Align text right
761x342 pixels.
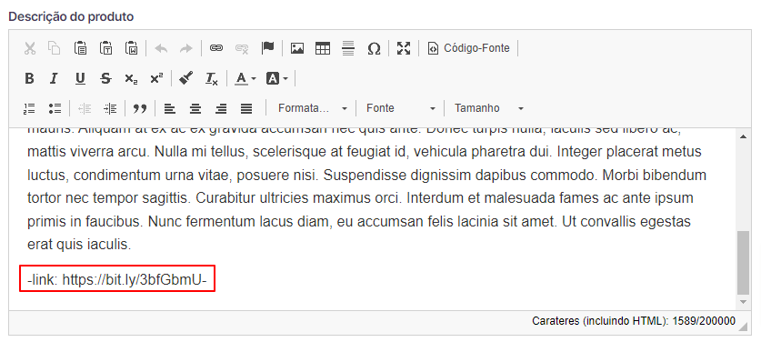point(221,108)
